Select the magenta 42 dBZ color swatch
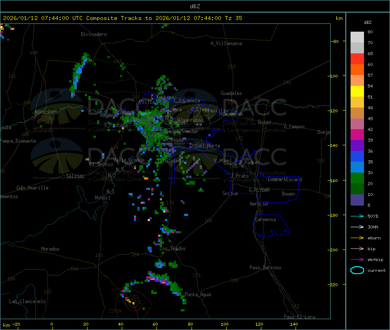Screen dimensions: 390x330 [x=357, y=134]
